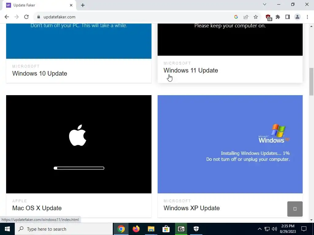This screenshot has height=235, width=314.
Task: Open the Chrome profile avatar
Action: click(x=297, y=17)
